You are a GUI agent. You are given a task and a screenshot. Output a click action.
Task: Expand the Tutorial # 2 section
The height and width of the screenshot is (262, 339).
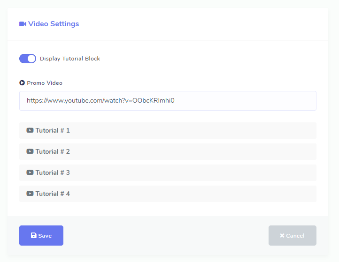click(167, 151)
